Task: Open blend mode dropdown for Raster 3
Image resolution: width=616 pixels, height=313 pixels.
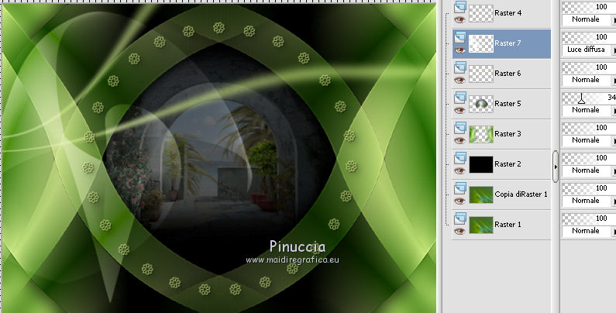Action: [x=589, y=140]
